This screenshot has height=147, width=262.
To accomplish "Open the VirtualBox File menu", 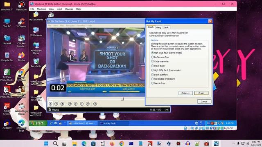I will (32, 9).
